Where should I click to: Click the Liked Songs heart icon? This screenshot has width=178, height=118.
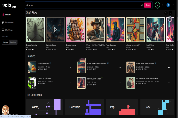coord(3,30)
